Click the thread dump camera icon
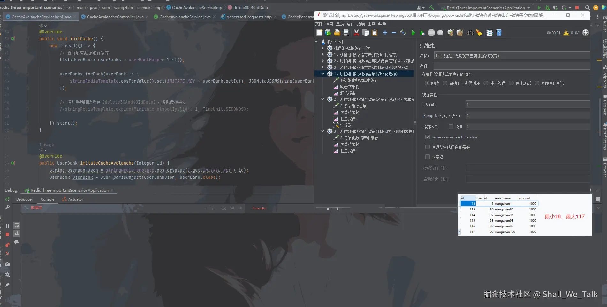607x307 pixels. click(7, 264)
